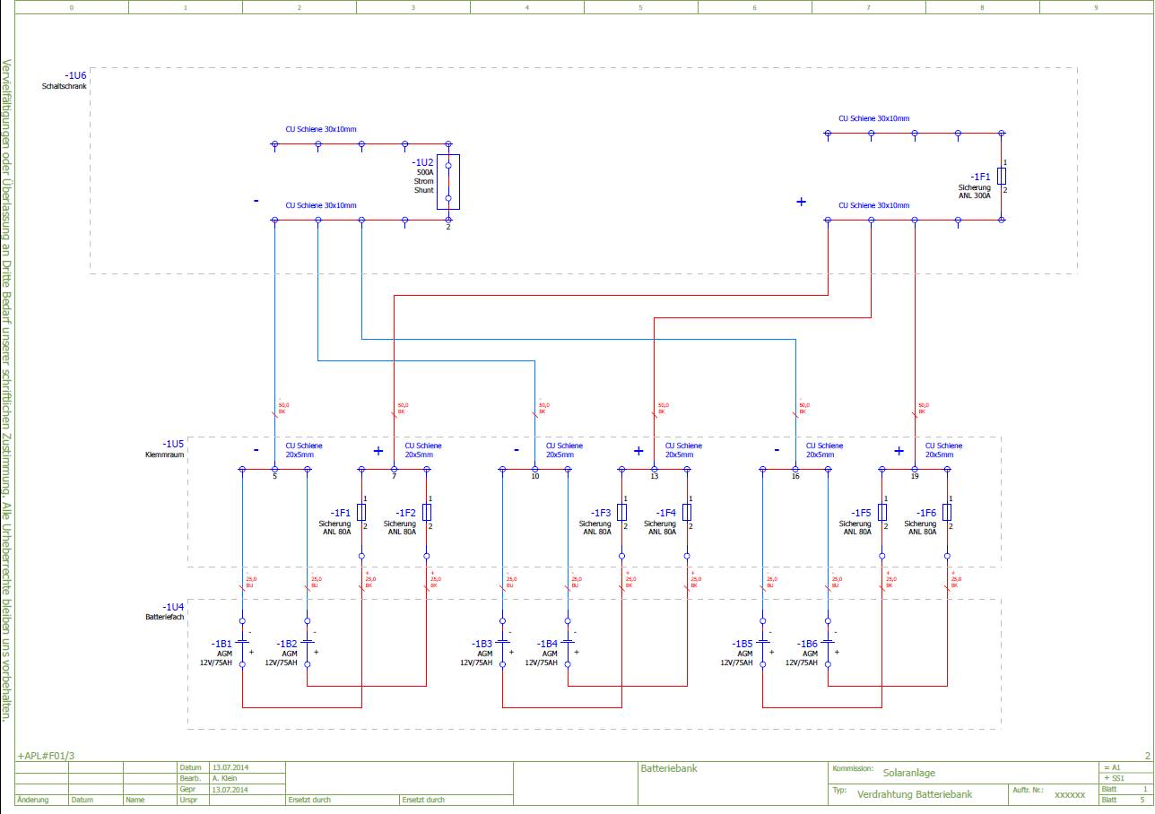Click the -1U5 Klemmraum label

coord(165,449)
